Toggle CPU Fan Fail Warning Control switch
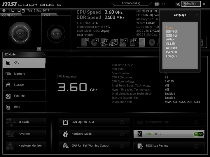 (122, 146)
